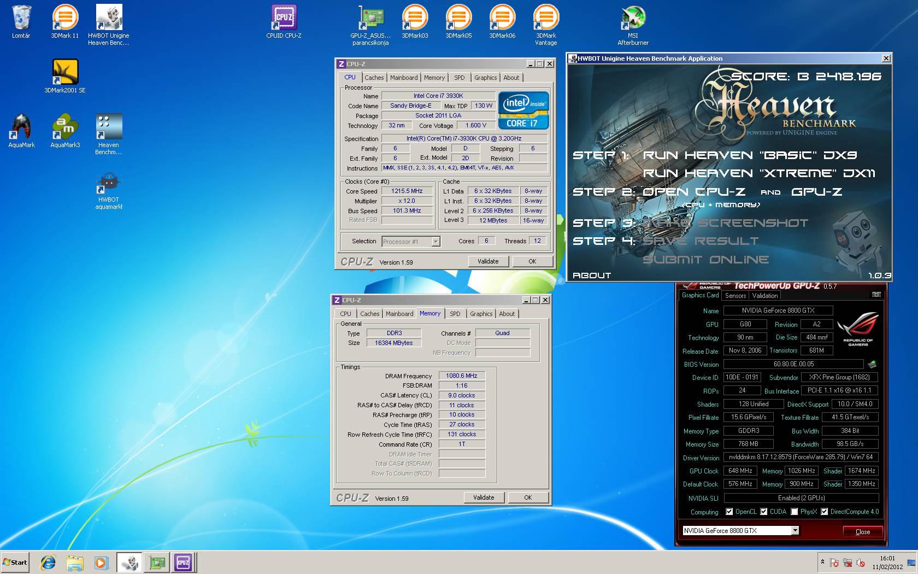Click the save BIOS chip icon in GPU-Z
The width and height of the screenshot is (918, 574).
pos(872,364)
